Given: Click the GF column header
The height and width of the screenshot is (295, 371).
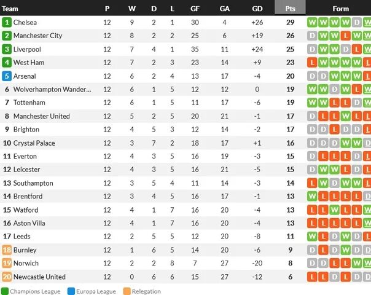Looking at the screenshot, I should click(195, 9).
